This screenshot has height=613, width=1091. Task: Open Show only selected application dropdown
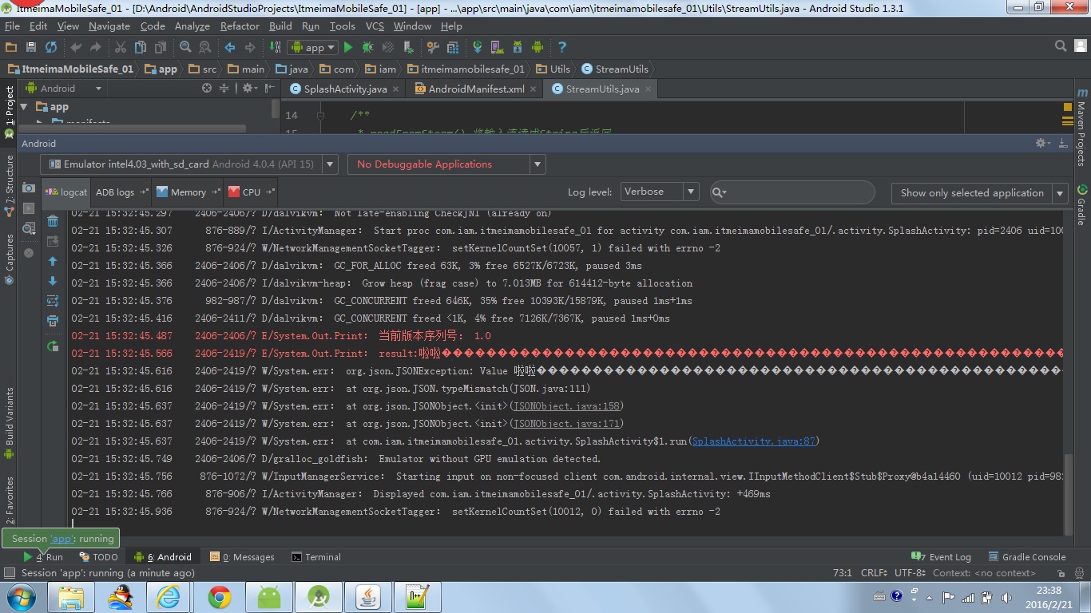coord(980,192)
